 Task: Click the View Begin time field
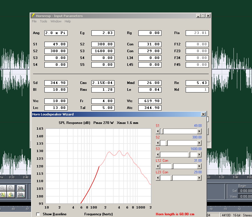click(245, 197)
